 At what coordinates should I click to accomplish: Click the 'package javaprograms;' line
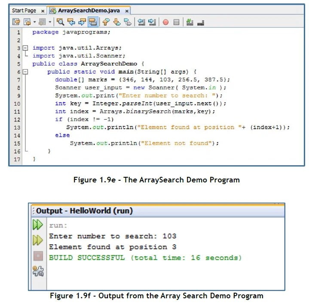pyautogui.click(x=71, y=32)
